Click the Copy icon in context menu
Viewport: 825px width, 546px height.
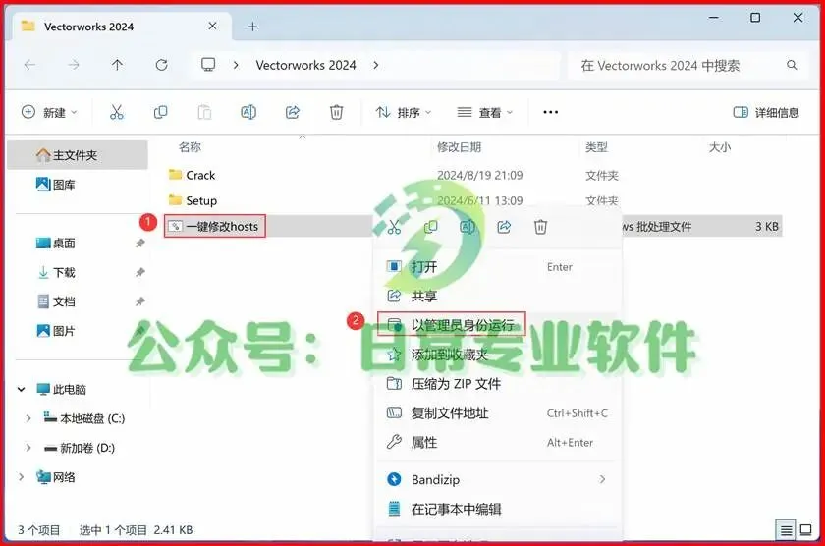[x=430, y=227]
